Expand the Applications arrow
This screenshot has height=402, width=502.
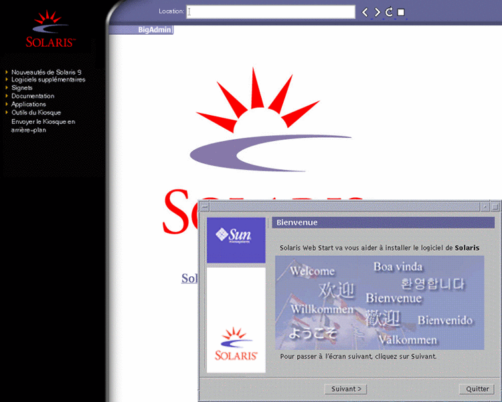coord(7,104)
